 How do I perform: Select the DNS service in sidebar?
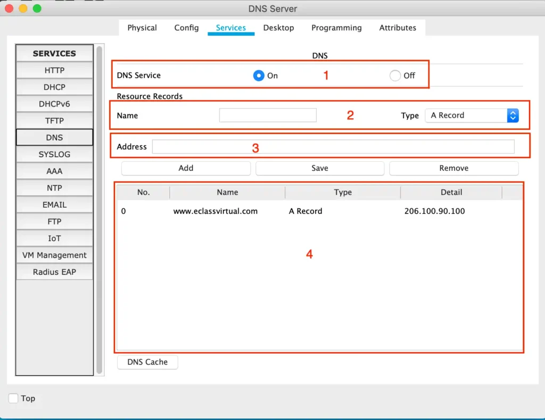[x=55, y=137]
